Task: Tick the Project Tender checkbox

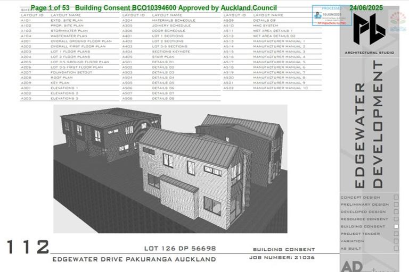Action: pyautogui.click(x=396, y=233)
